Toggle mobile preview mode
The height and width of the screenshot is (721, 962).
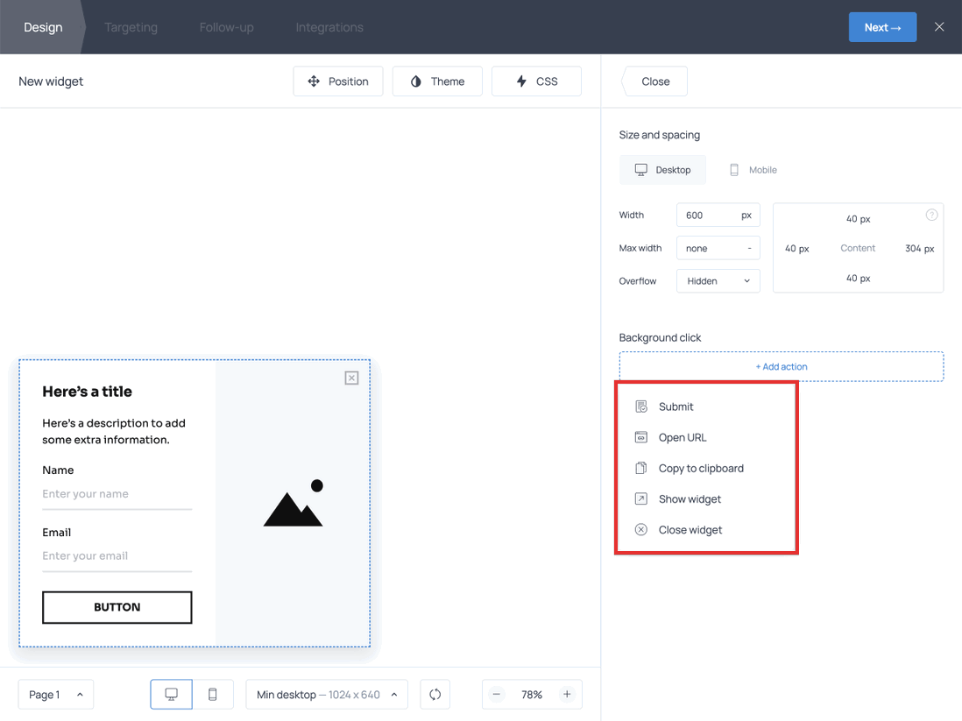tap(212, 694)
